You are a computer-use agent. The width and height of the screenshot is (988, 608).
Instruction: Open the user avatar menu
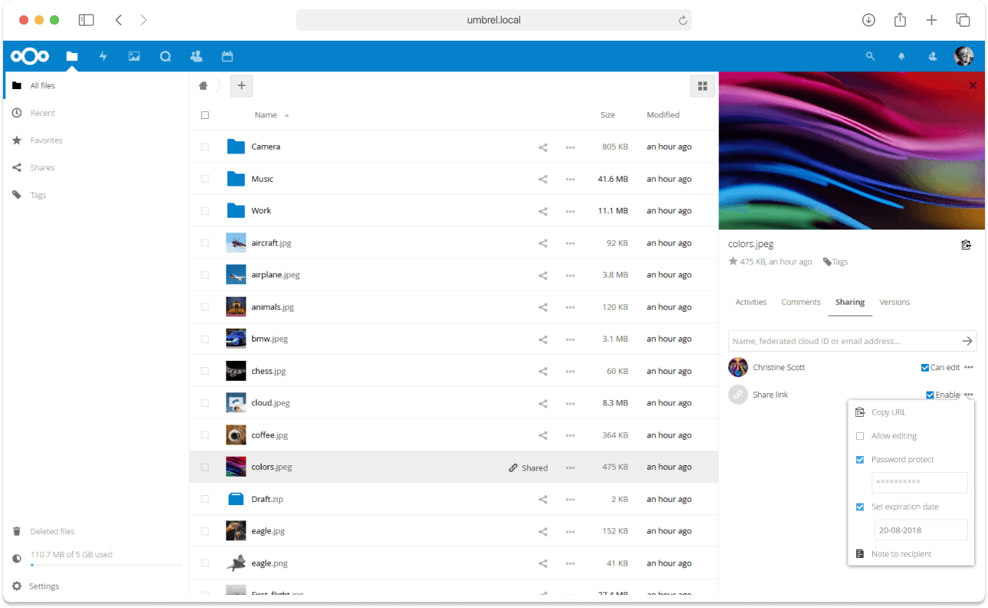click(x=964, y=56)
